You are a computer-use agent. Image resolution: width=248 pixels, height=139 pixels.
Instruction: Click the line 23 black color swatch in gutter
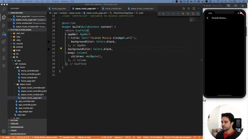point(49,42)
